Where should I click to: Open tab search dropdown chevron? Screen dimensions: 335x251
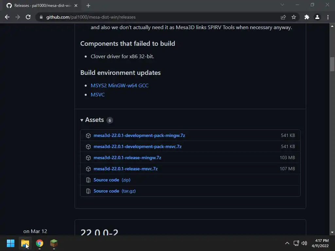282,5
